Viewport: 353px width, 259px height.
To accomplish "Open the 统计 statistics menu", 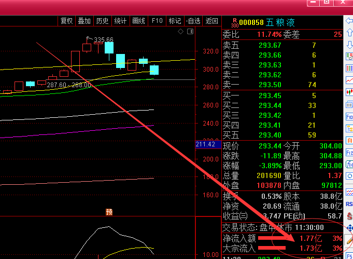I will click(120, 21).
